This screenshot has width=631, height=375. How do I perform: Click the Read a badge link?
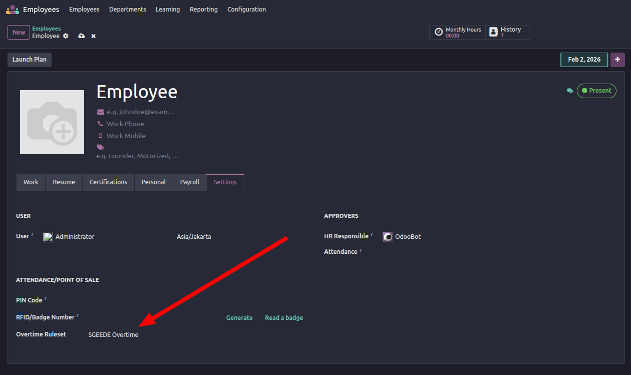(284, 317)
